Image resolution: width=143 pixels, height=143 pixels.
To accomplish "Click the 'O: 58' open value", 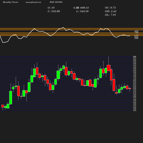I will (51, 8).
